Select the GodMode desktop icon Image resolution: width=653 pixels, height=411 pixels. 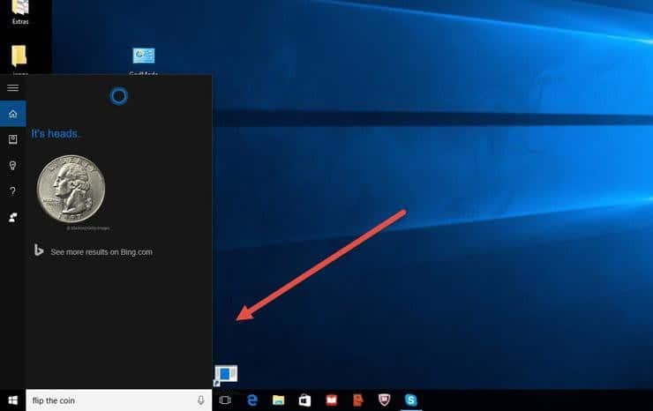pos(144,61)
